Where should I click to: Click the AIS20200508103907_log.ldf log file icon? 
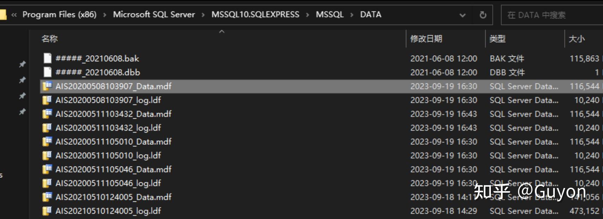[x=47, y=100]
